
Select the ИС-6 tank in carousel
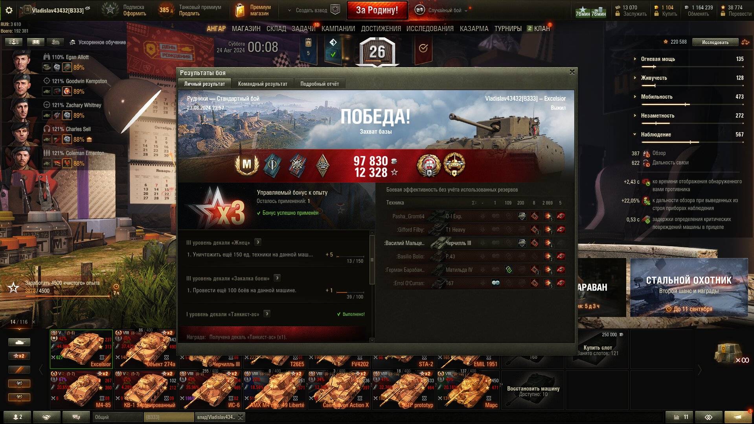coord(211,390)
